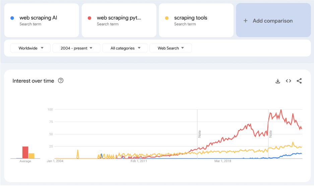Click the Add comparison button

coord(273,21)
